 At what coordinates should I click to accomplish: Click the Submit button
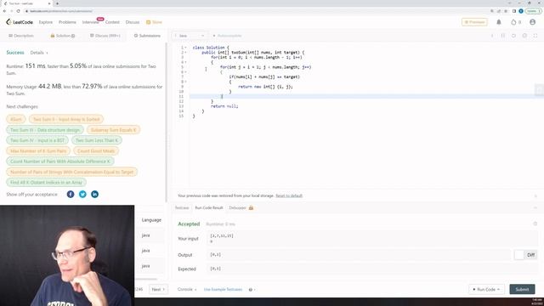[522, 289]
